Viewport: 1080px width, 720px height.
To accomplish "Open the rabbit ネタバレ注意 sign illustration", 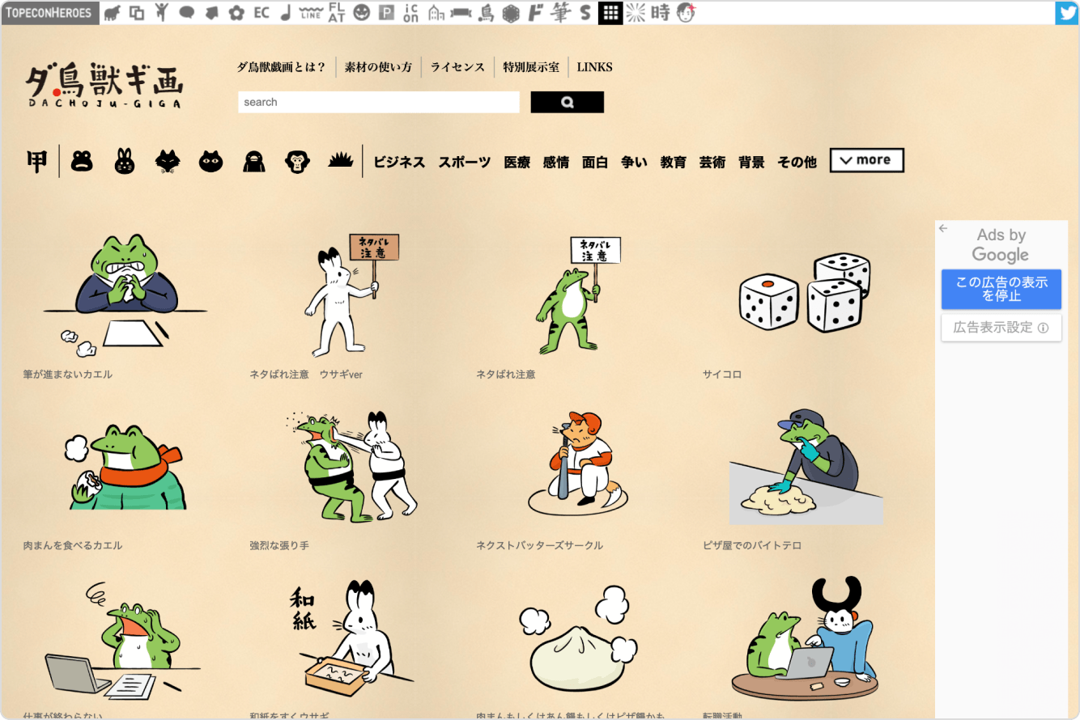I will [x=352, y=295].
